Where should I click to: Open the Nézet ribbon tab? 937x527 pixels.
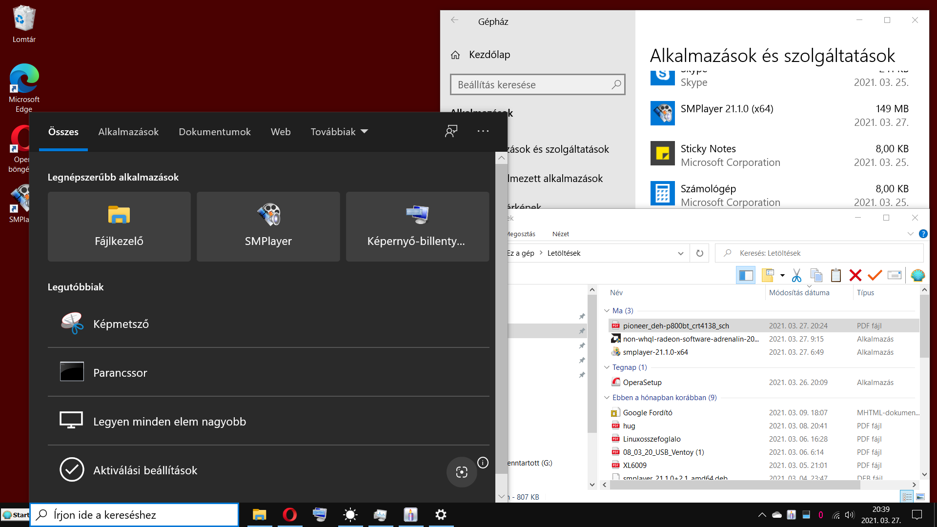tap(560, 234)
